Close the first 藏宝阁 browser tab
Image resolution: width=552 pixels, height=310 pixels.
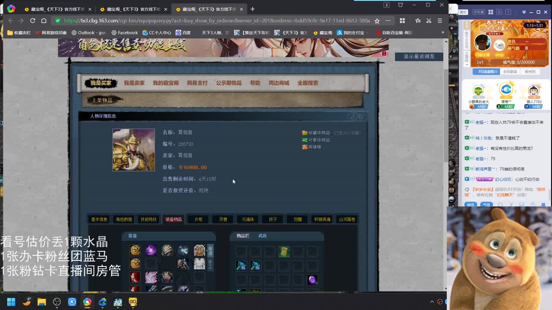pyautogui.click(x=90, y=9)
